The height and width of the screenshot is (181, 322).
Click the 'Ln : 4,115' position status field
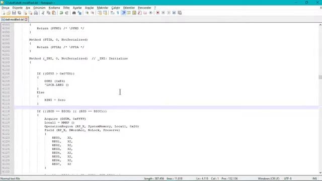click(202, 178)
